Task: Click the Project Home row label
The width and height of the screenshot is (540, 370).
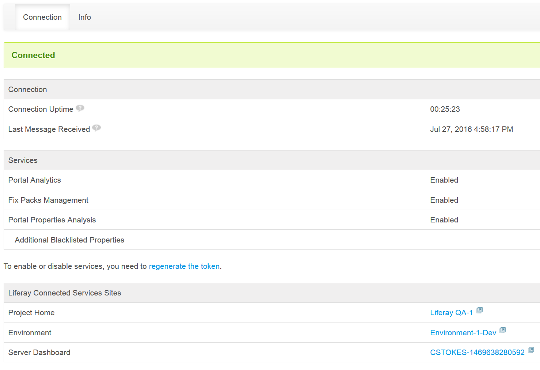Action: pos(31,313)
